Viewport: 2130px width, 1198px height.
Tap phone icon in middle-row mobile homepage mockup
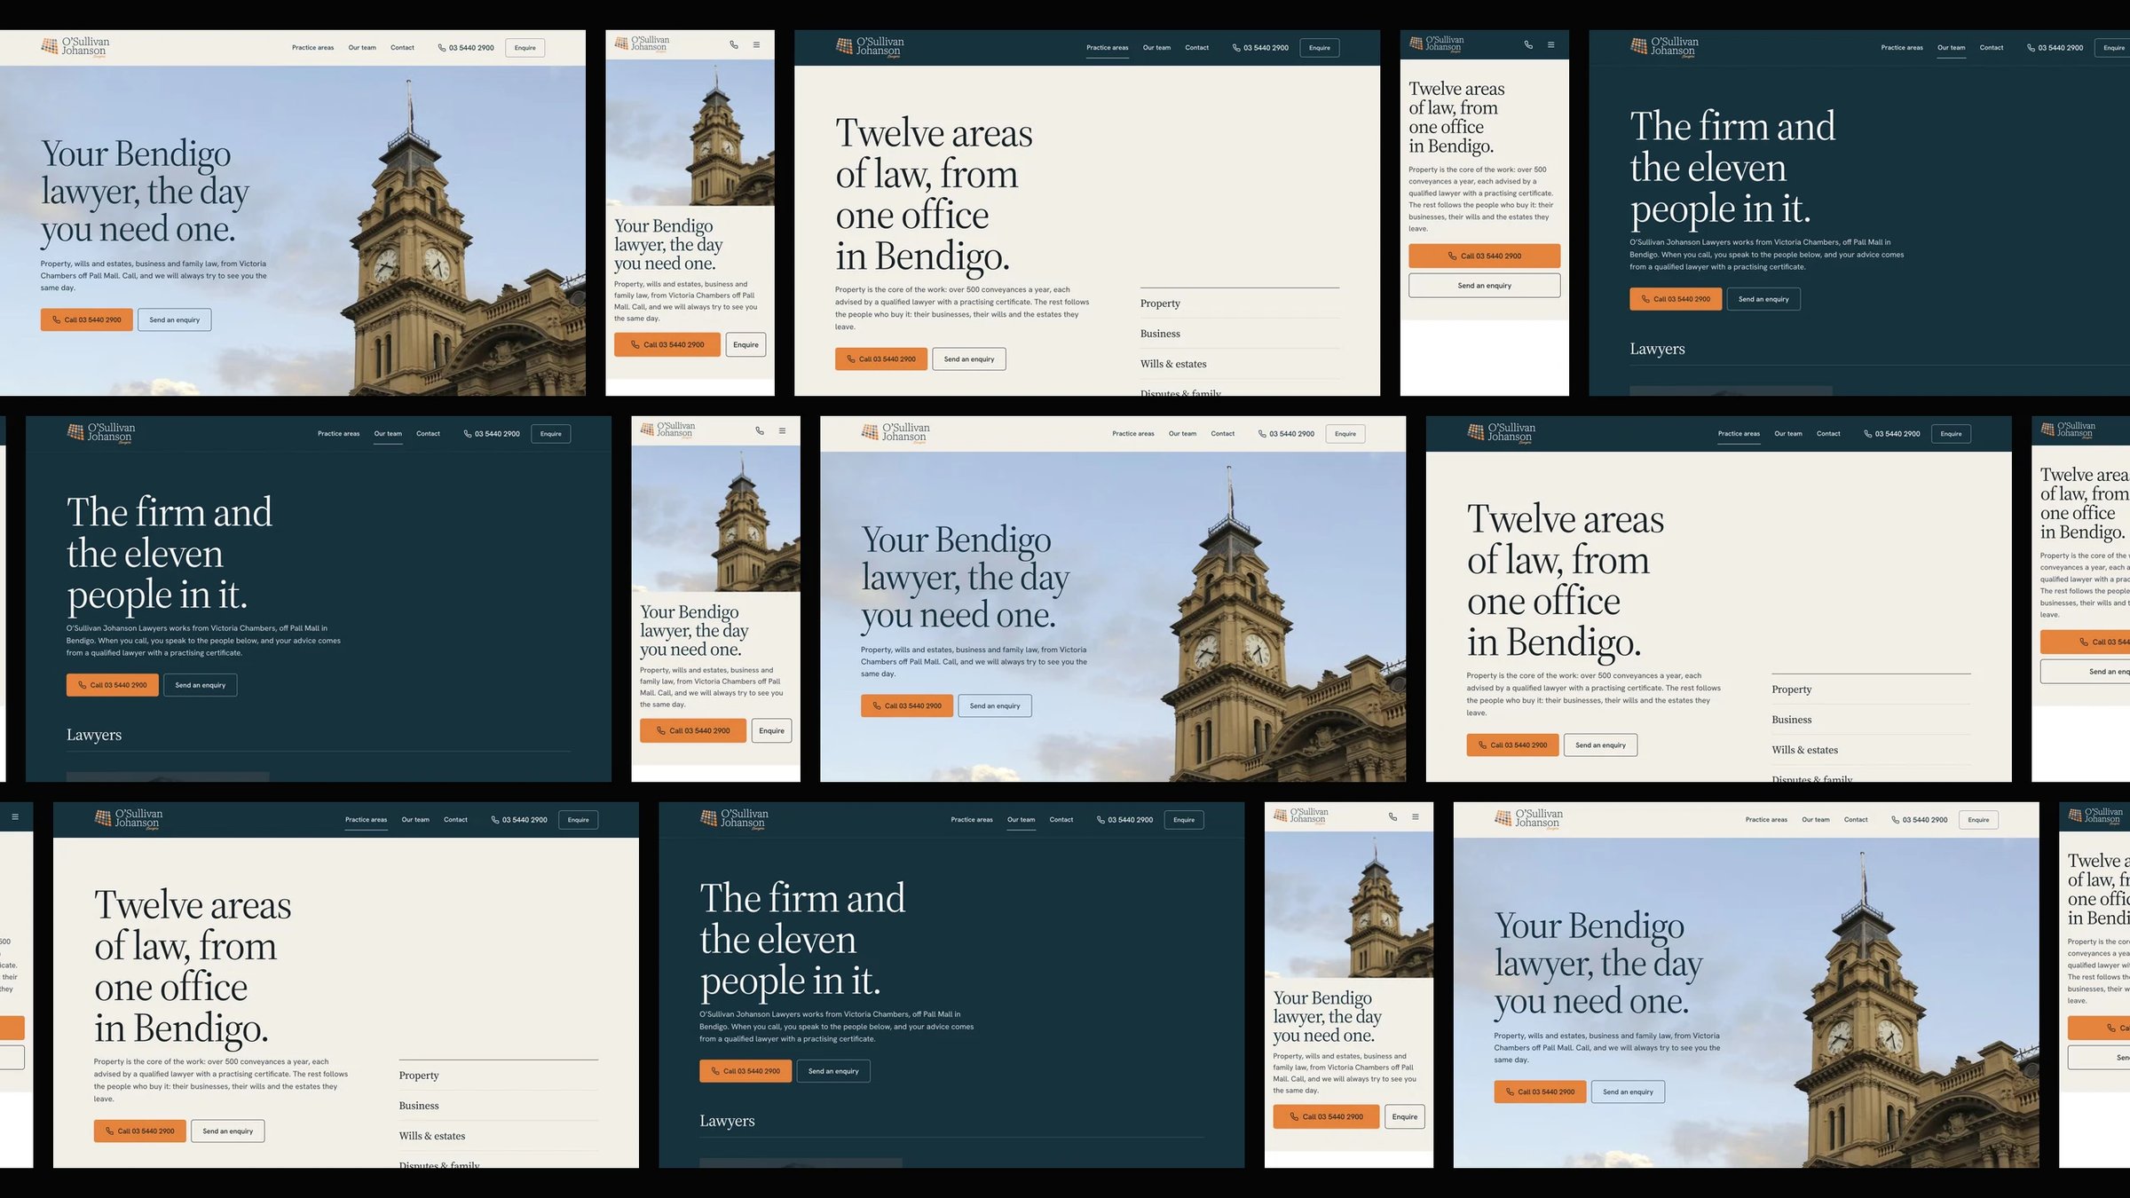point(760,430)
